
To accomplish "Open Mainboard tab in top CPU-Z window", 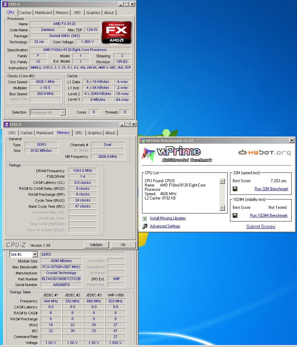I will pos(43,13).
